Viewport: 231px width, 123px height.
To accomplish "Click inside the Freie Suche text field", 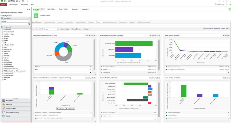I will (x=15, y=24).
